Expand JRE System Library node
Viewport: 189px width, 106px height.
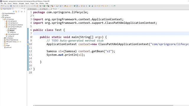3,42
